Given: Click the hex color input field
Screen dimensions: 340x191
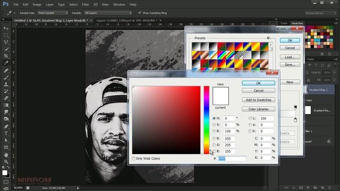Looking at the screenshot, I should (x=232, y=159).
